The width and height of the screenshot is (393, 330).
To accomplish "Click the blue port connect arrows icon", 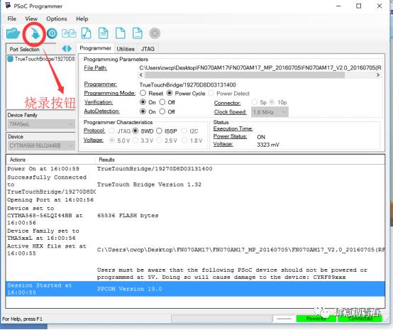I will coord(67,49).
